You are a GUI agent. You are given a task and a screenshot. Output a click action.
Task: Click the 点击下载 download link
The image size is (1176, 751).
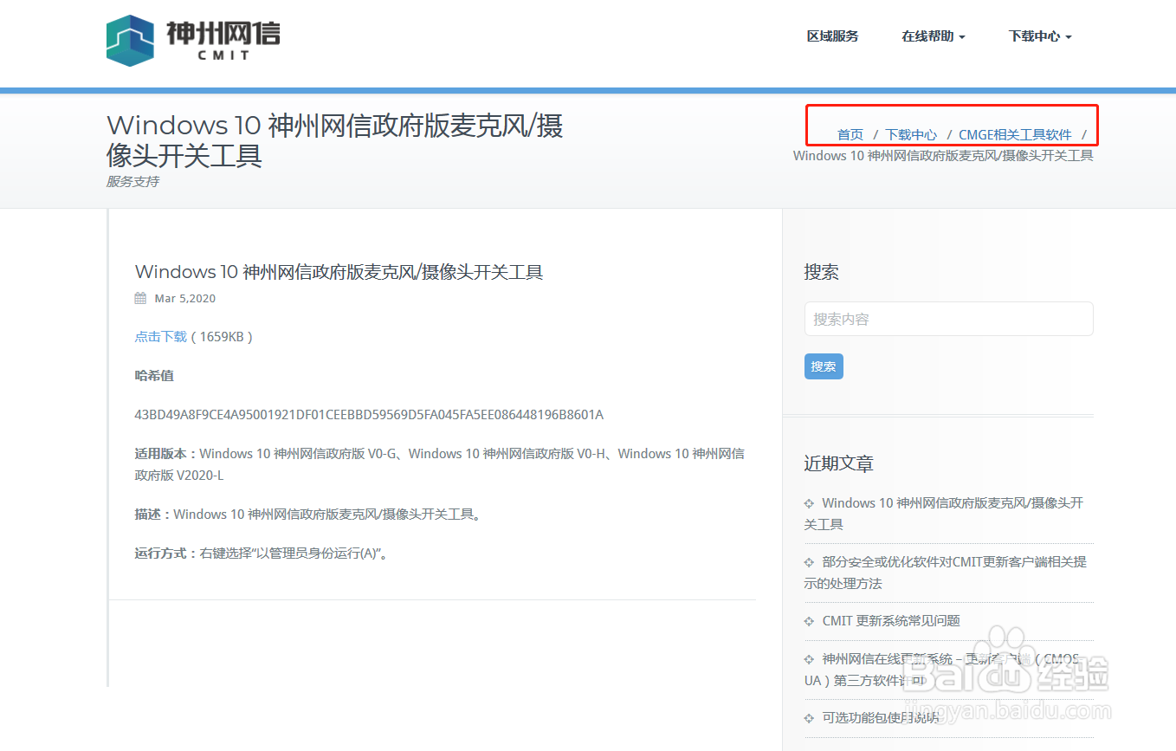[160, 336]
